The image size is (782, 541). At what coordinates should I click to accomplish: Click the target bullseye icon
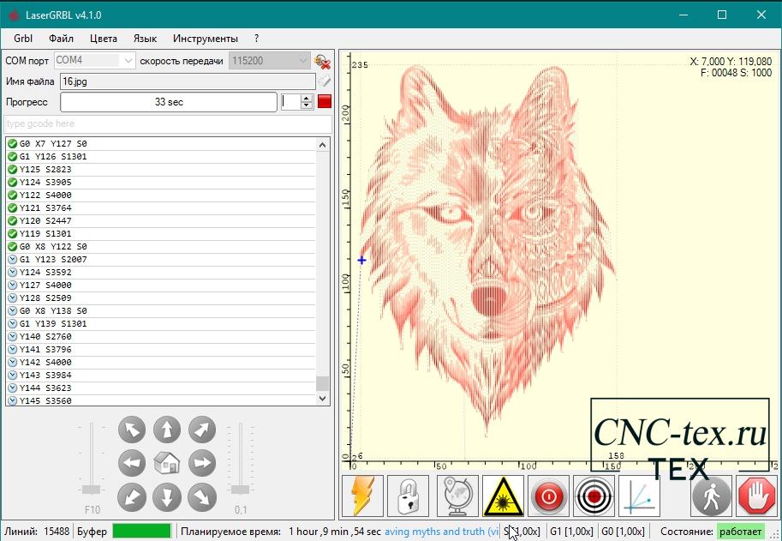point(594,496)
